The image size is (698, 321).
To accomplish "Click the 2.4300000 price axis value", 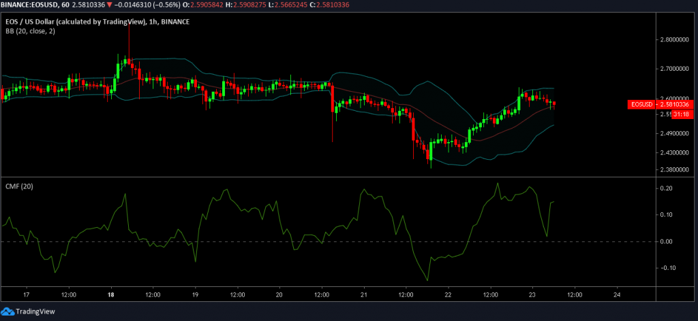I will click(676, 153).
